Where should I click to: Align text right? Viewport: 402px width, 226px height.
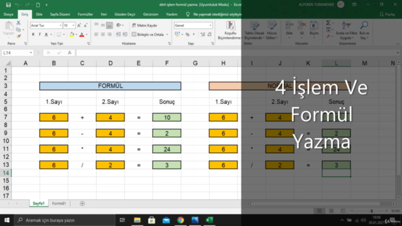(x=109, y=35)
